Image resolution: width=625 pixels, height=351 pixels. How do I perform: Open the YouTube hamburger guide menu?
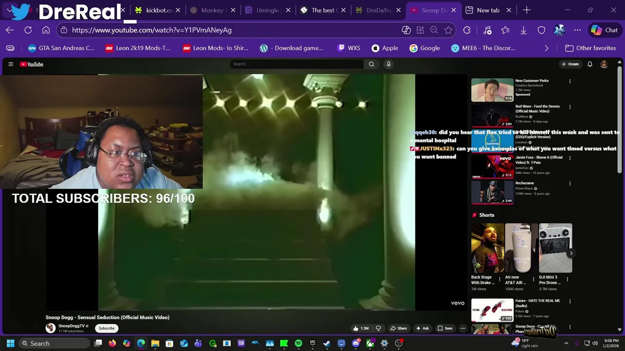tap(11, 64)
